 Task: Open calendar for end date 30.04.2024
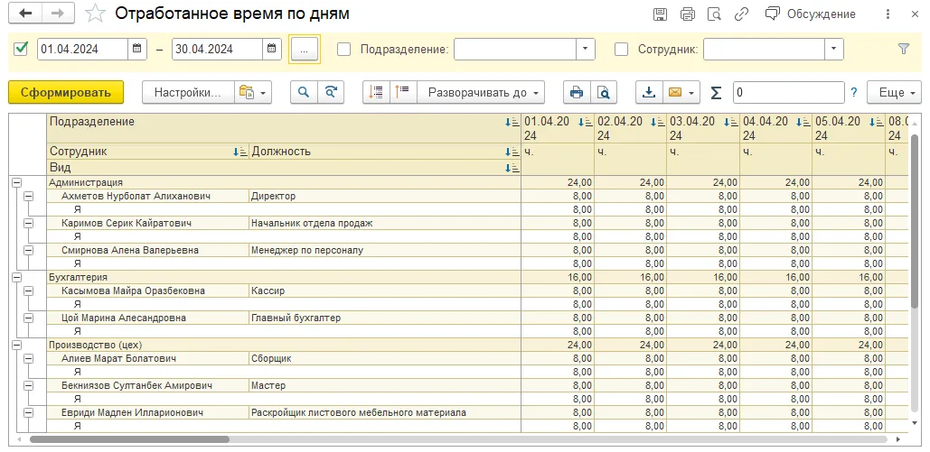pyautogui.click(x=272, y=49)
